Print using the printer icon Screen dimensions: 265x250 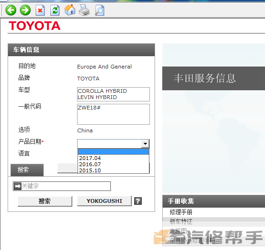click(x=84, y=10)
